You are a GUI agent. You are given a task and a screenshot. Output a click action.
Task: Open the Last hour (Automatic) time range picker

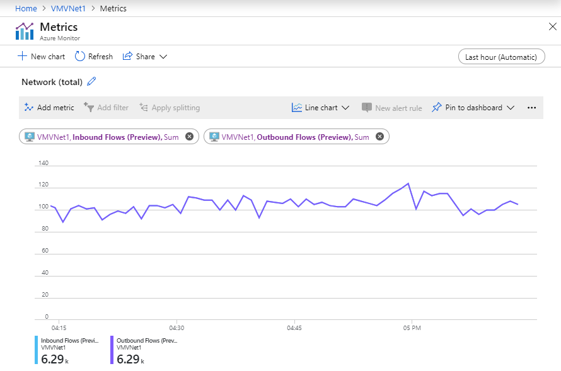tap(501, 56)
